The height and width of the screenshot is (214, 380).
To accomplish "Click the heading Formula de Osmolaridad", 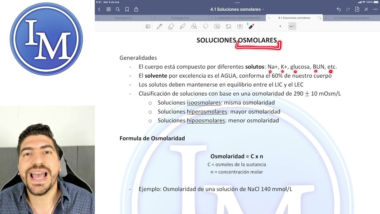I will coord(152,138).
